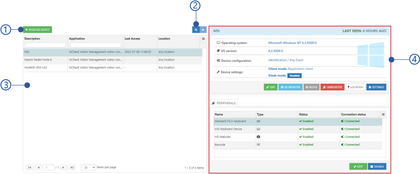
Task: Click Enabled status of HD Webcam
Action: click(x=306, y=137)
